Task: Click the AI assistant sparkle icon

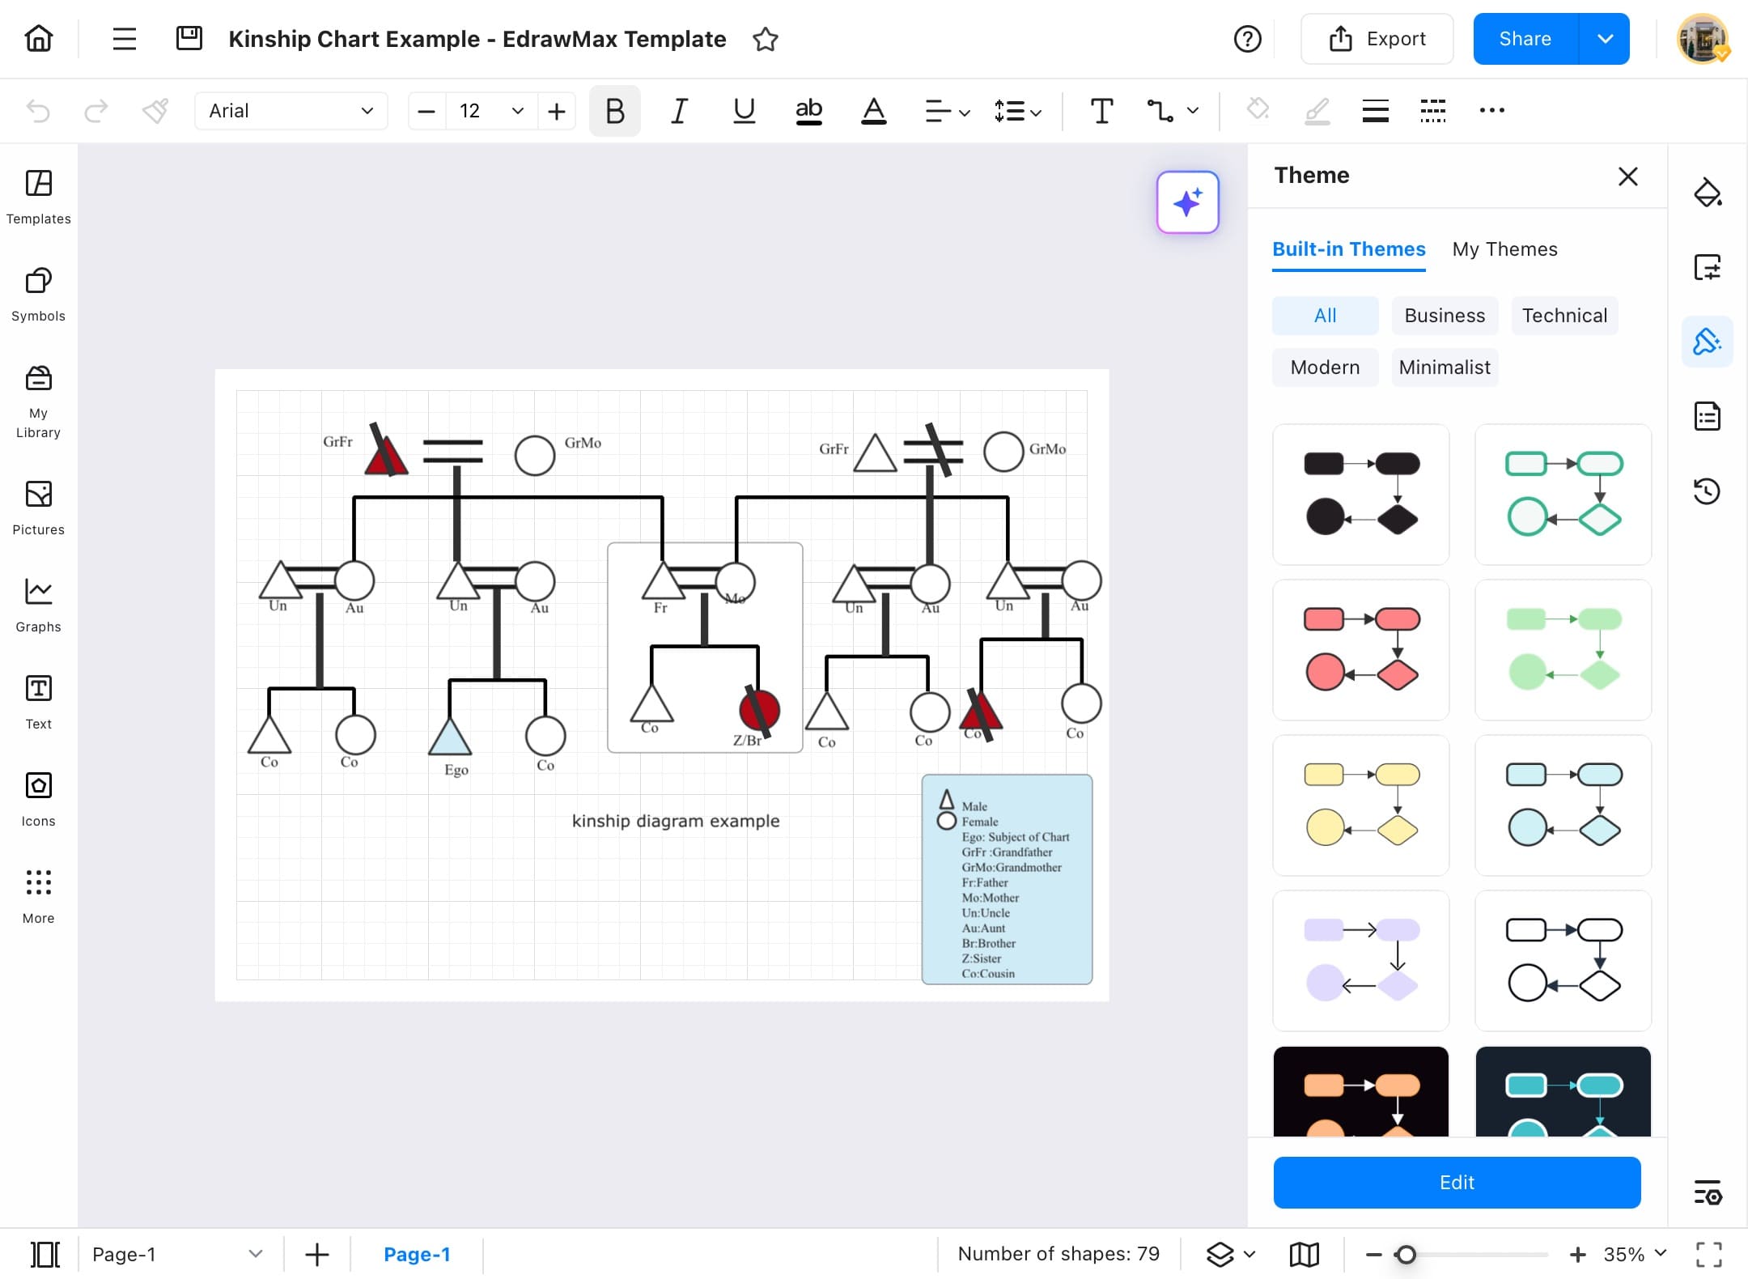Action: pyautogui.click(x=1187, y=202)
